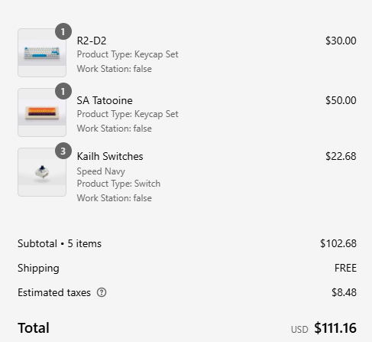Click the FREE shipping value
Image resolution: width=372 pixels, height=342 pixels.
tap(345, 268)
